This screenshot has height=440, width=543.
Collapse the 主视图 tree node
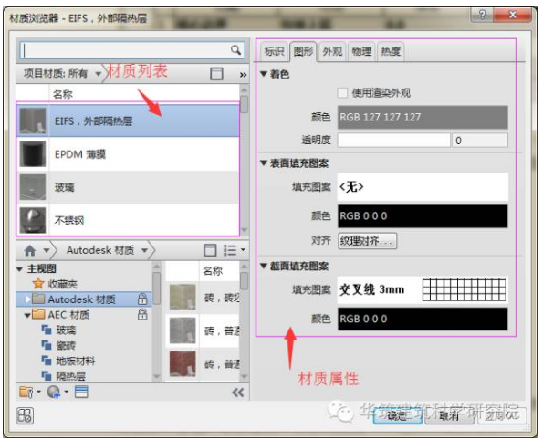[20, 269]
